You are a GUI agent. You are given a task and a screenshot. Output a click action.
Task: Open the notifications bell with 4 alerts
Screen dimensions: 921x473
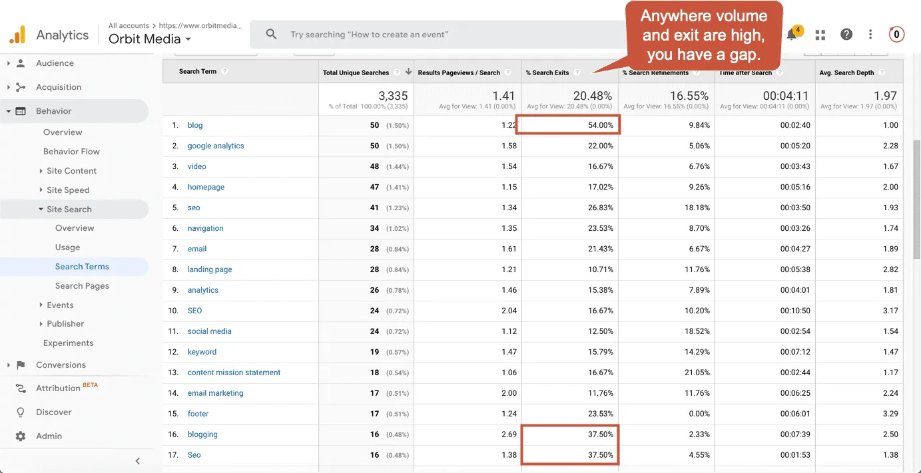792,34
